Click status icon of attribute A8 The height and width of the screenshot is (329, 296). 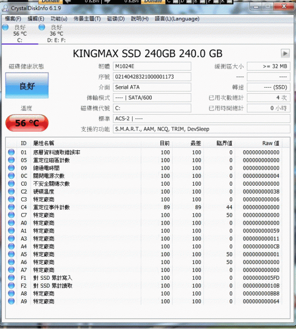[11, 293]
